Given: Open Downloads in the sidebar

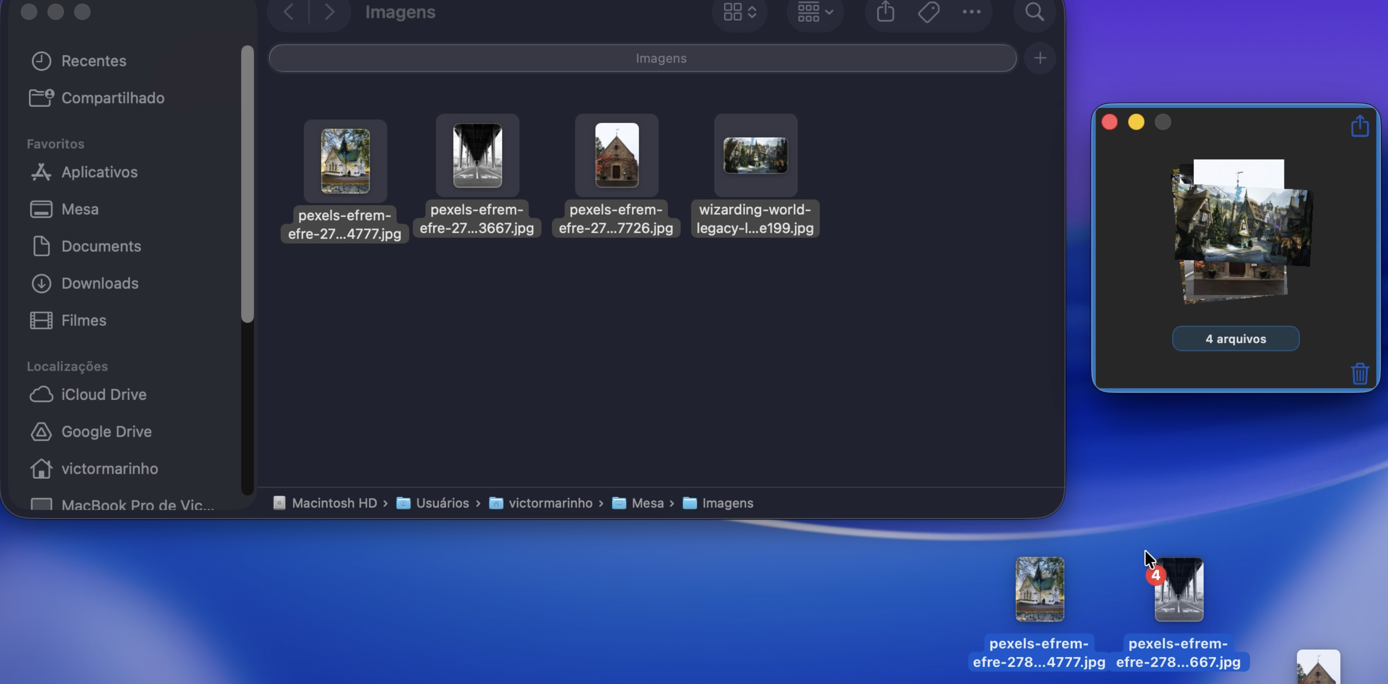Looking at the screenshot, I should (100, 283).
